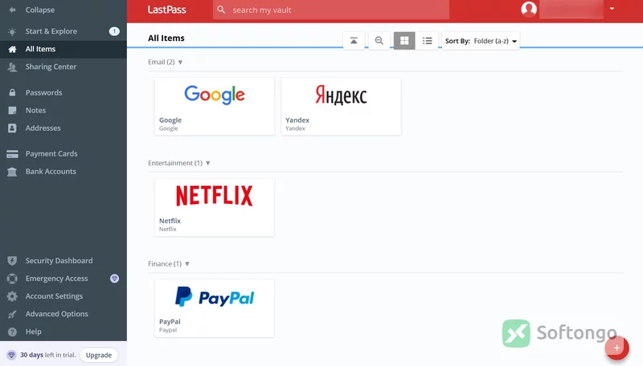Click the Collapse sidebar arrow icon

(12, 10)
